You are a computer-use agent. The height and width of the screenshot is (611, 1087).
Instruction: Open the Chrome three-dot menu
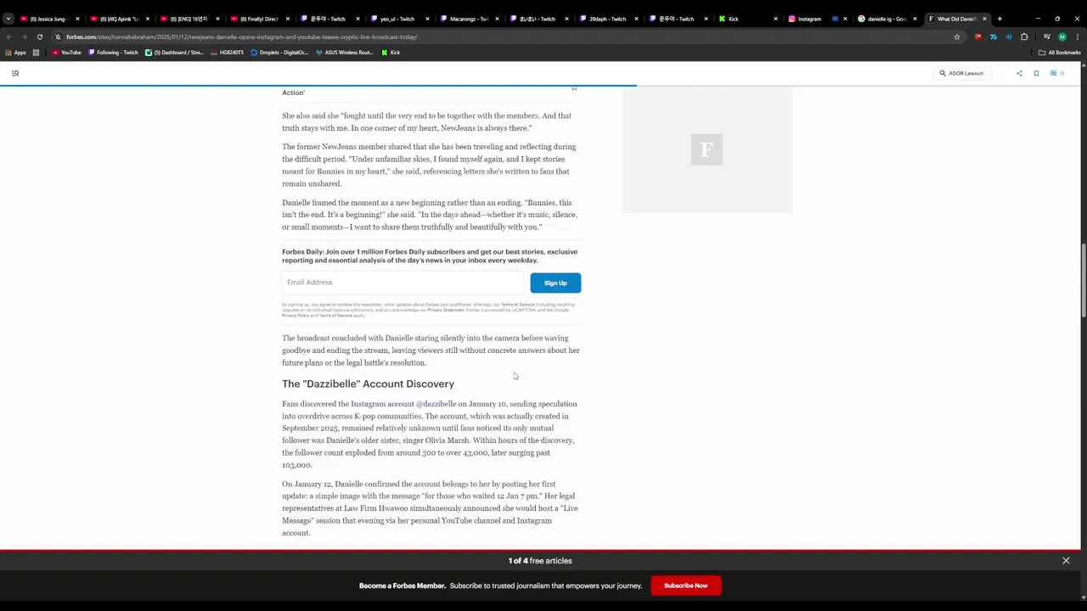(x=1076, y=36)
